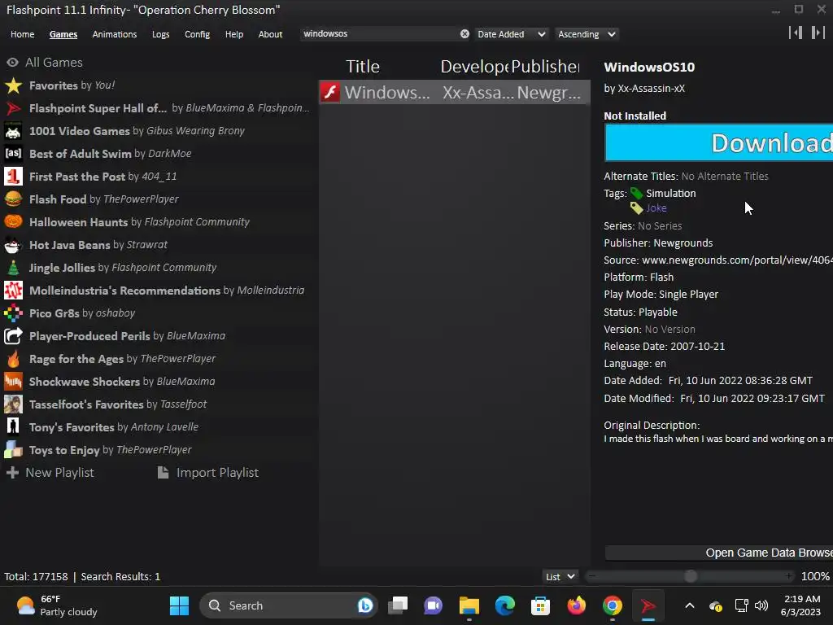833x625 pixels.
Task: Open the Logs tab
Action: pos(160,34)
